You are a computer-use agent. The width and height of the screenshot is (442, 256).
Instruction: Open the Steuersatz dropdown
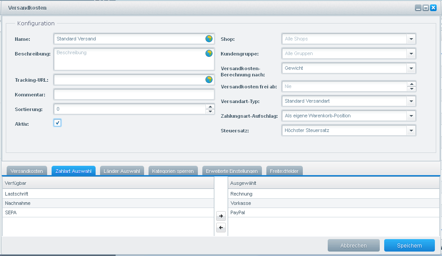pyautogui.click(x=411, y=130)
